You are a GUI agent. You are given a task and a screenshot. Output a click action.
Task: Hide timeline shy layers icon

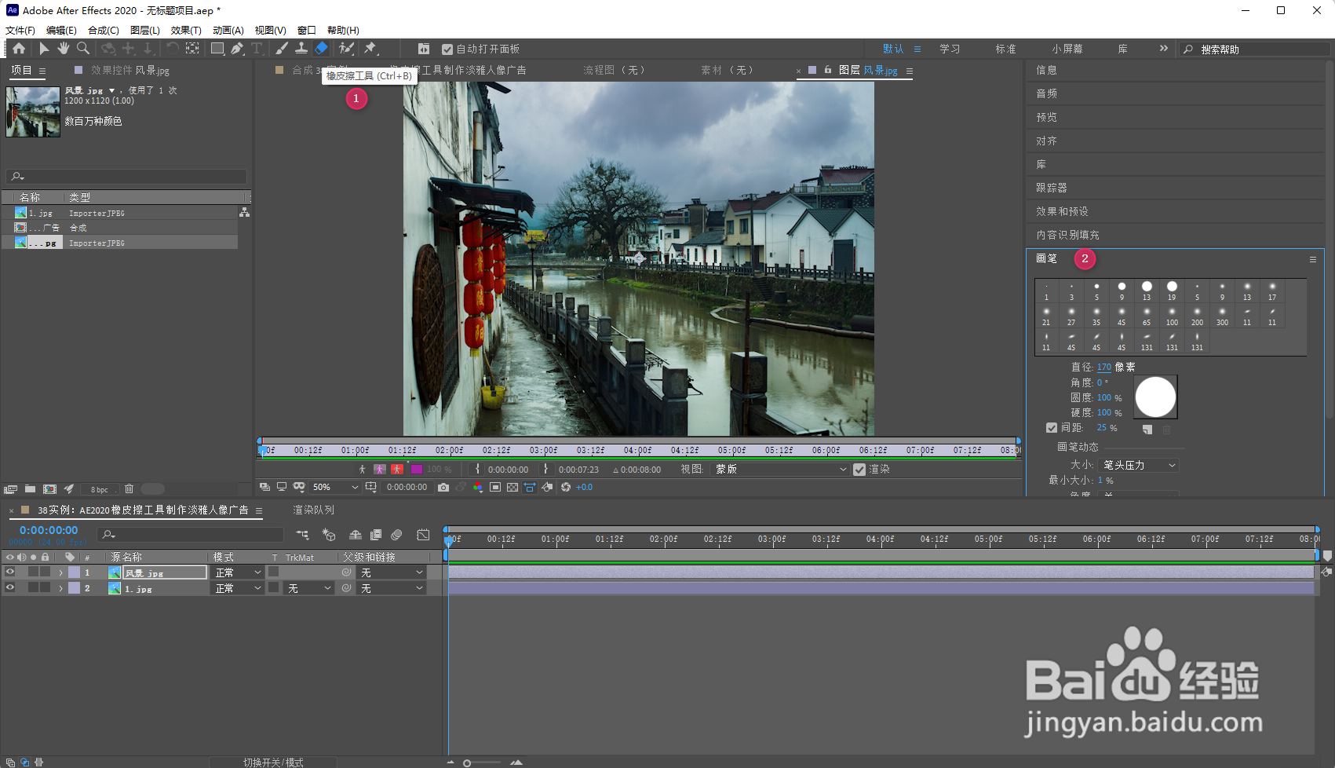click(x=356, y=535)
